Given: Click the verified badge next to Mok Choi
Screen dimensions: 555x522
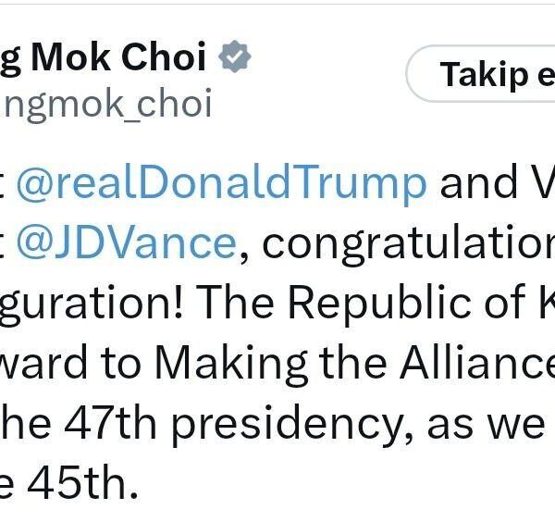Looking at the screenshot, I should coord(234,56).
